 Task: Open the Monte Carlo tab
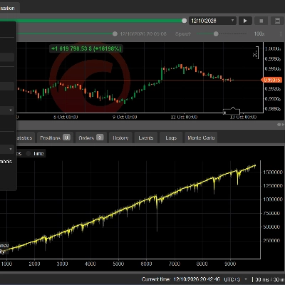point(201,138)
